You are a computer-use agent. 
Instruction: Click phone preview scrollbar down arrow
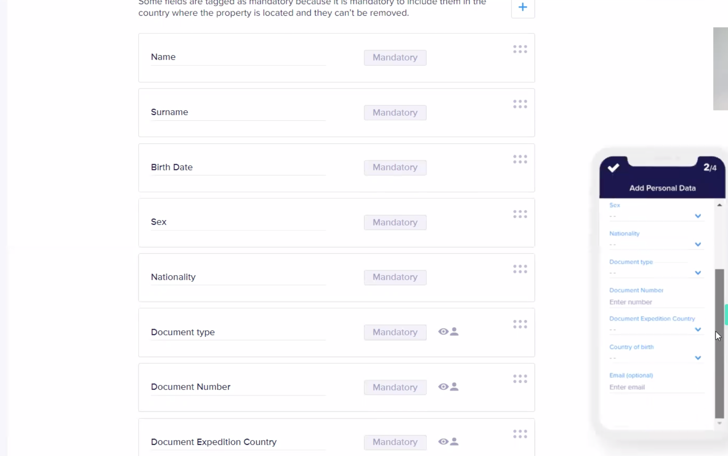click(719, 423)
